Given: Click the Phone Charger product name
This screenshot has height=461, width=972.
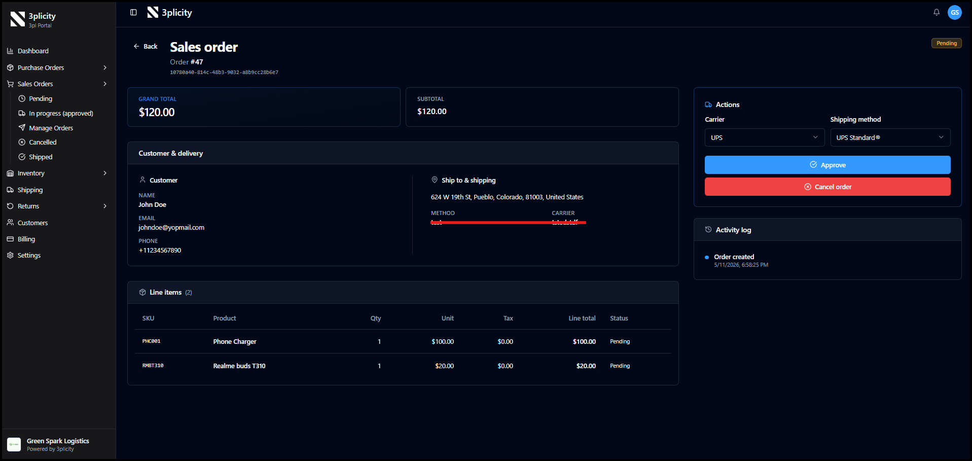Looking at the screenshot, I should [x=235, y=342].
